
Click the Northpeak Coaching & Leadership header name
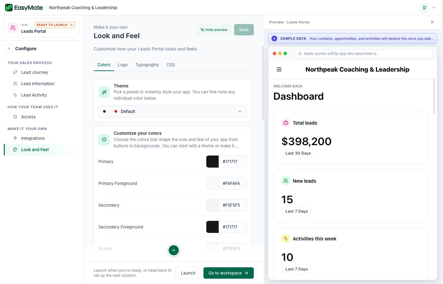pyautogui.click(x=83, y=8)
